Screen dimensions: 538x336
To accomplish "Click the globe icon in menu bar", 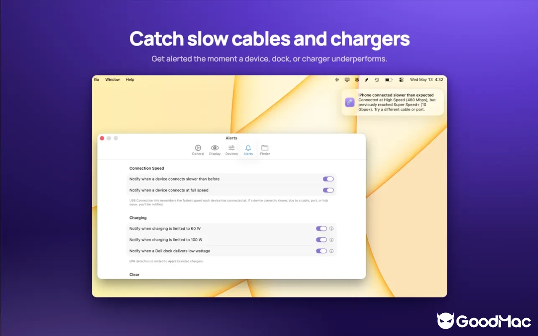I will [x=357, y=79].
